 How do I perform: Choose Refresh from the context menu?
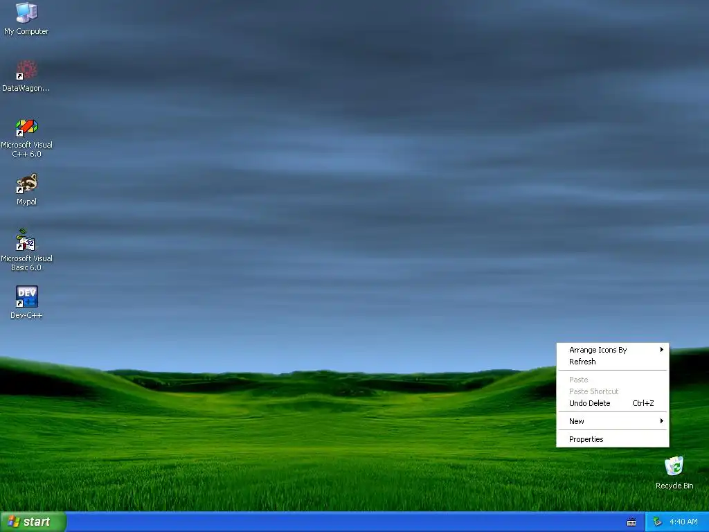pyautogui.click(x=613, y=362)
